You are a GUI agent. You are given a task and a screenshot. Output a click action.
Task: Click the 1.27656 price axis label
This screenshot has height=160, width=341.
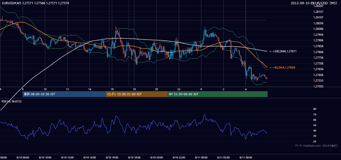[319, 69]
